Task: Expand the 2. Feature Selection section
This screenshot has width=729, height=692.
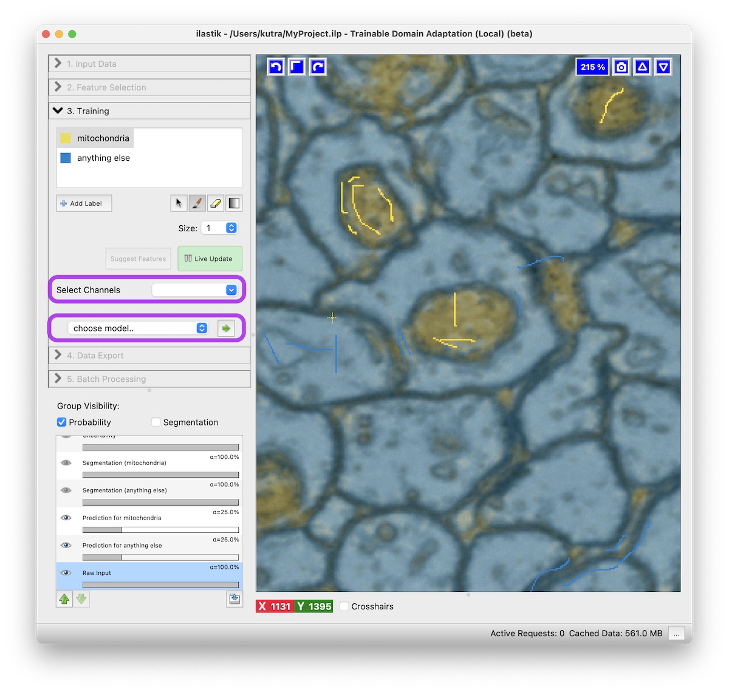Action: pos(149,87)
